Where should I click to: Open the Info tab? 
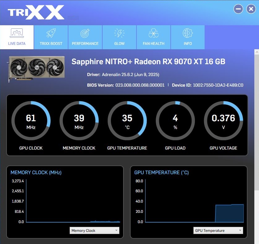(x=188, y=37)
